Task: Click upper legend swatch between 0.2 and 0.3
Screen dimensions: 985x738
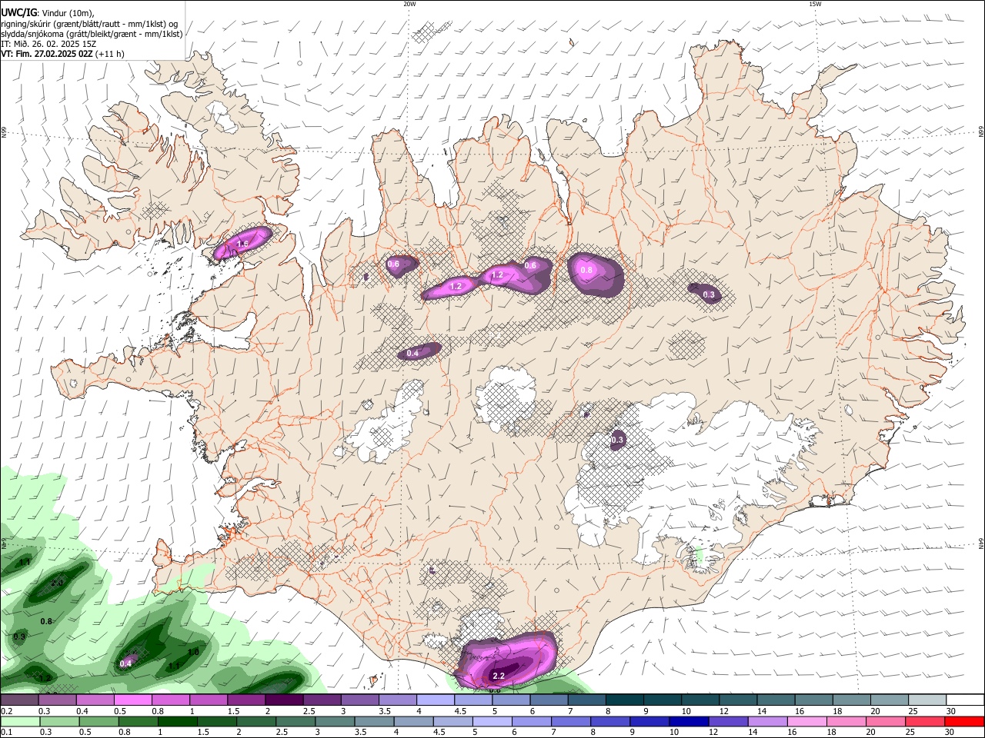Action: pyautogui.click(x=19, y=700)
